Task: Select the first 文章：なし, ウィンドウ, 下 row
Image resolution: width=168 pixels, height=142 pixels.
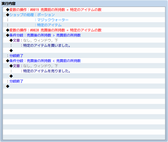Action: coord(84,40)
